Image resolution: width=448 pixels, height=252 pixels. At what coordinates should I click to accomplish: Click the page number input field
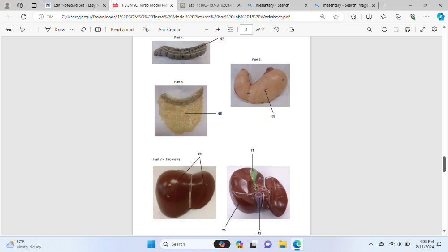point(246,30)
